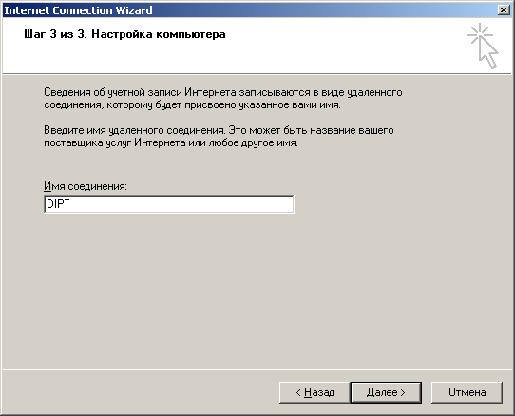515x416 pixels.
Task: Click the line поставщика услуг Интернета
Action: click(x=171, y=143)
